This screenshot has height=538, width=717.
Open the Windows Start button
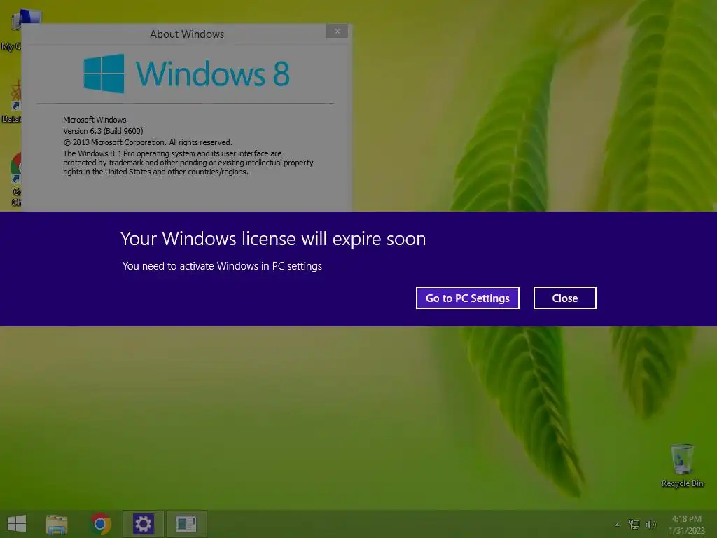point(17,524)
